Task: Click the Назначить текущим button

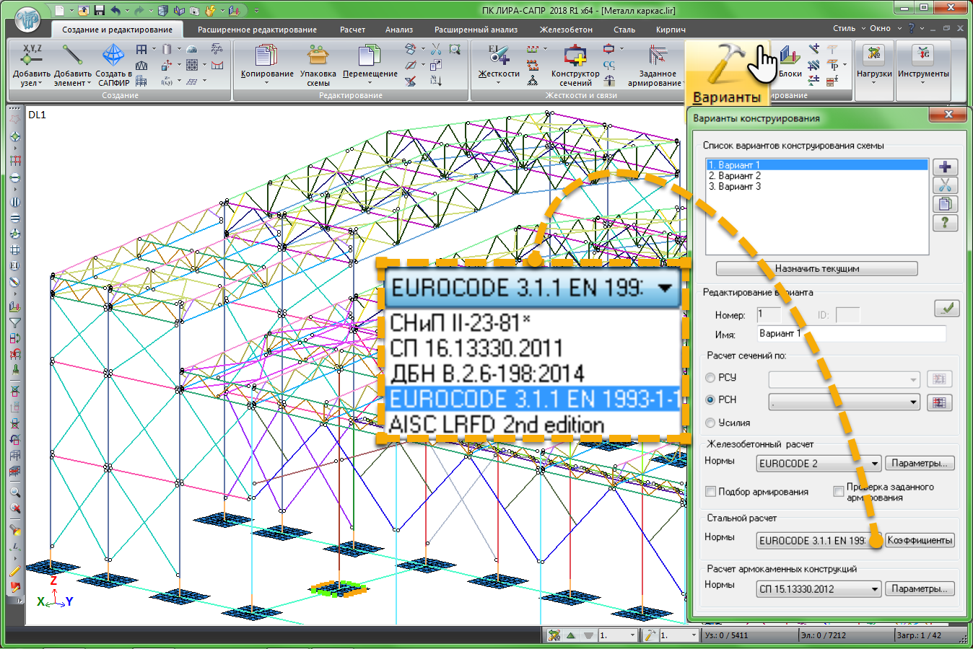Action: [x=816, y=268]
